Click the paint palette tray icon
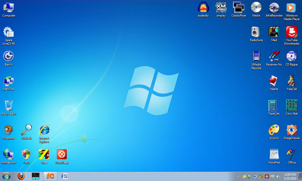This screenshot has width=302, height=181. click(x=244, y=176)
